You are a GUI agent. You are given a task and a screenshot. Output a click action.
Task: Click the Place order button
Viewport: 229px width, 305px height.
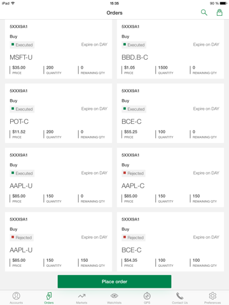pyautogui.click(x=114, y=281)
